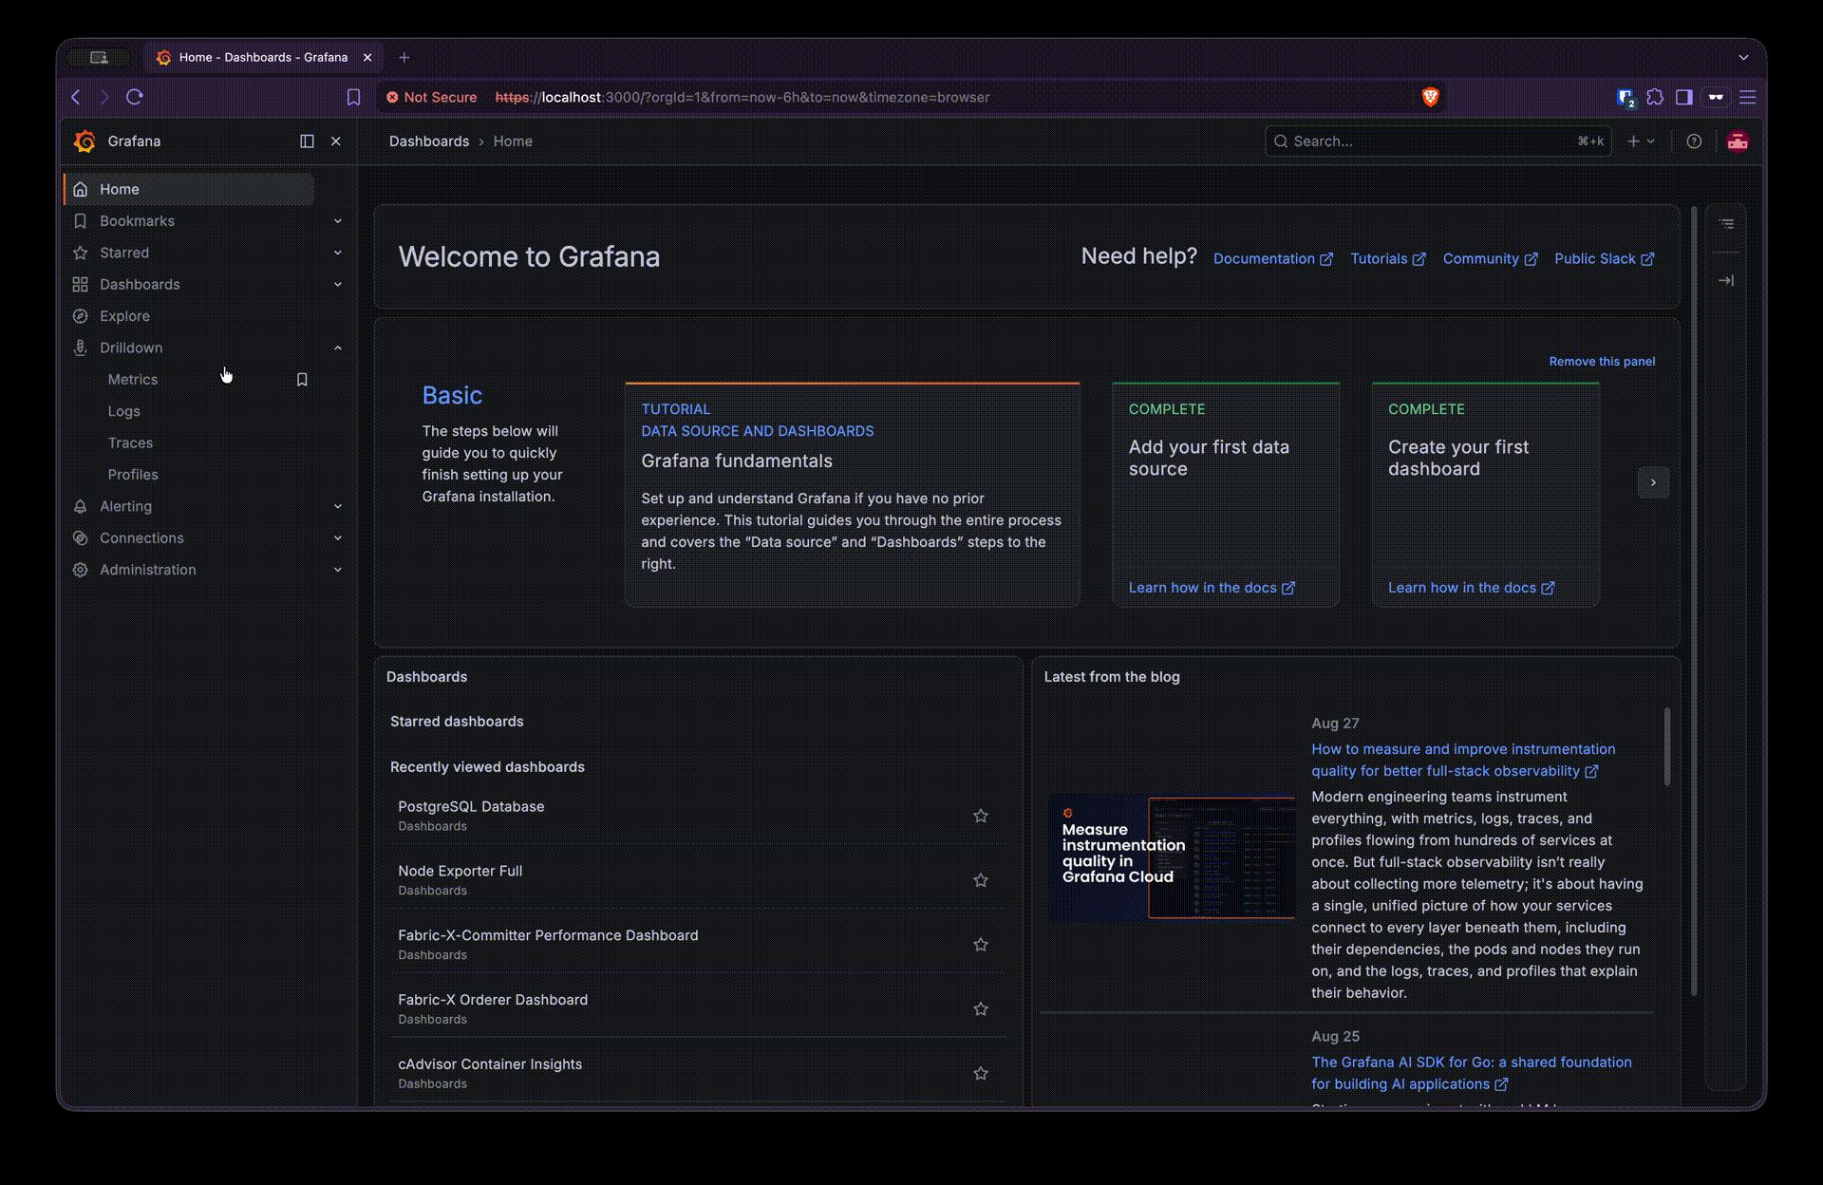Open the Brave Shields icon
The image size is (1823, 1185).
(1430, 97)
